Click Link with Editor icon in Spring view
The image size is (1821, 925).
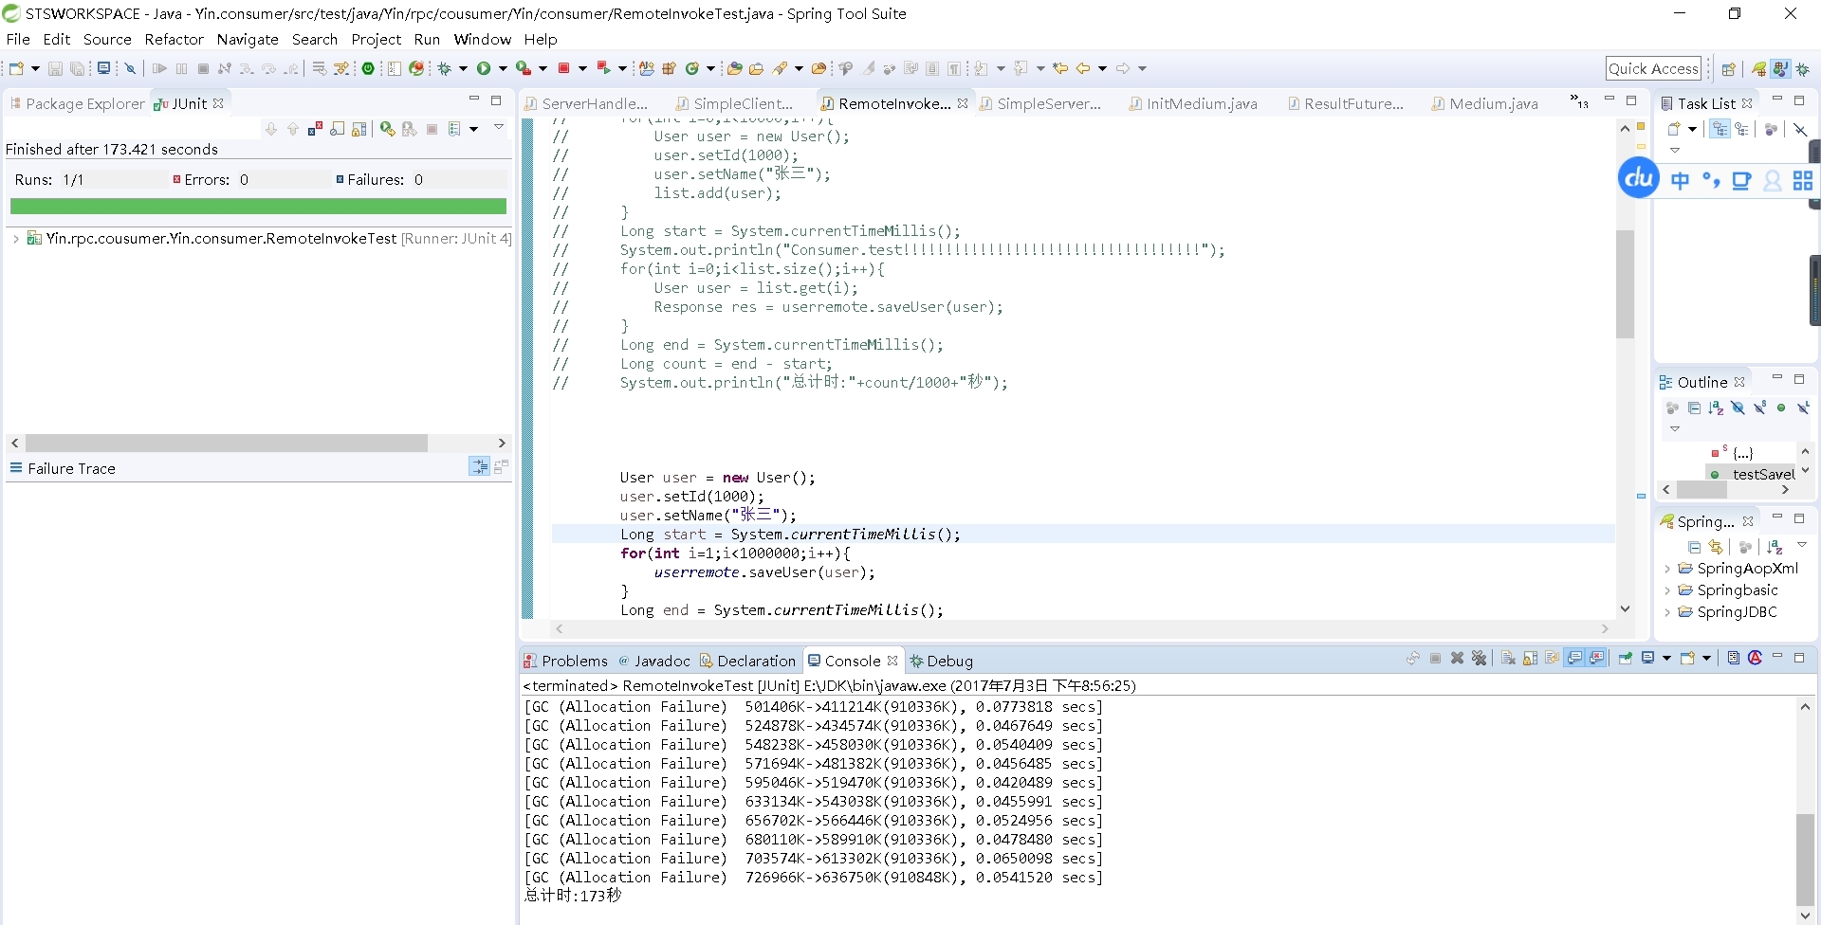1716,547
